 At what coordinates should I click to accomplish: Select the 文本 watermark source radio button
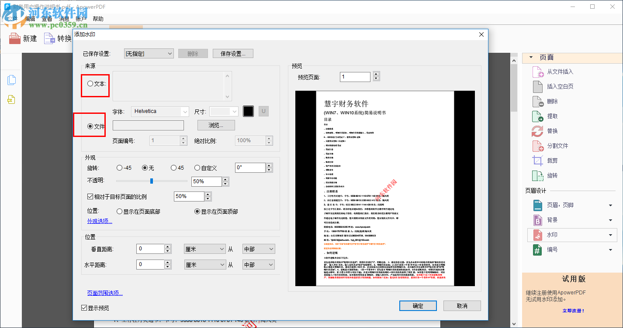[x=90, y=83]
